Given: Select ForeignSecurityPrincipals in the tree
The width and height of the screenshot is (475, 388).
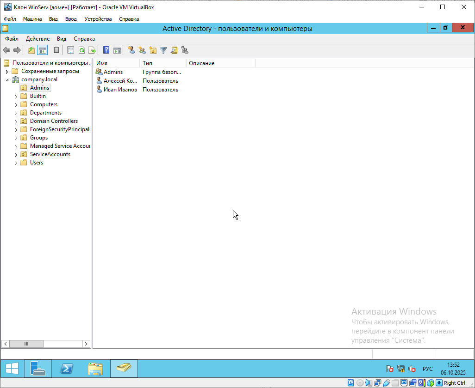Looking at the screenshot, I should [60, 129].
